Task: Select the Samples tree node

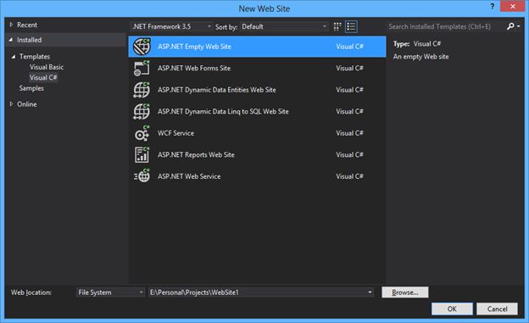Action: (31, 88)
